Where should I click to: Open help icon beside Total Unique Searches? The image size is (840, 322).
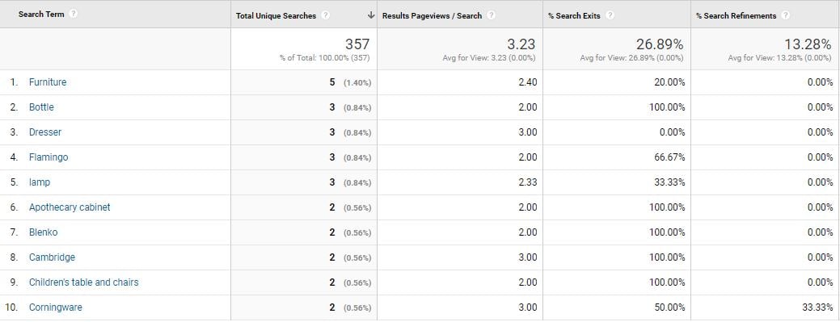[x=325, y=15]
